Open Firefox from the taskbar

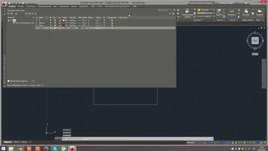click(46, 148)
